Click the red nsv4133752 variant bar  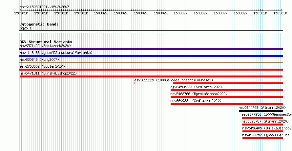(262, 138)
